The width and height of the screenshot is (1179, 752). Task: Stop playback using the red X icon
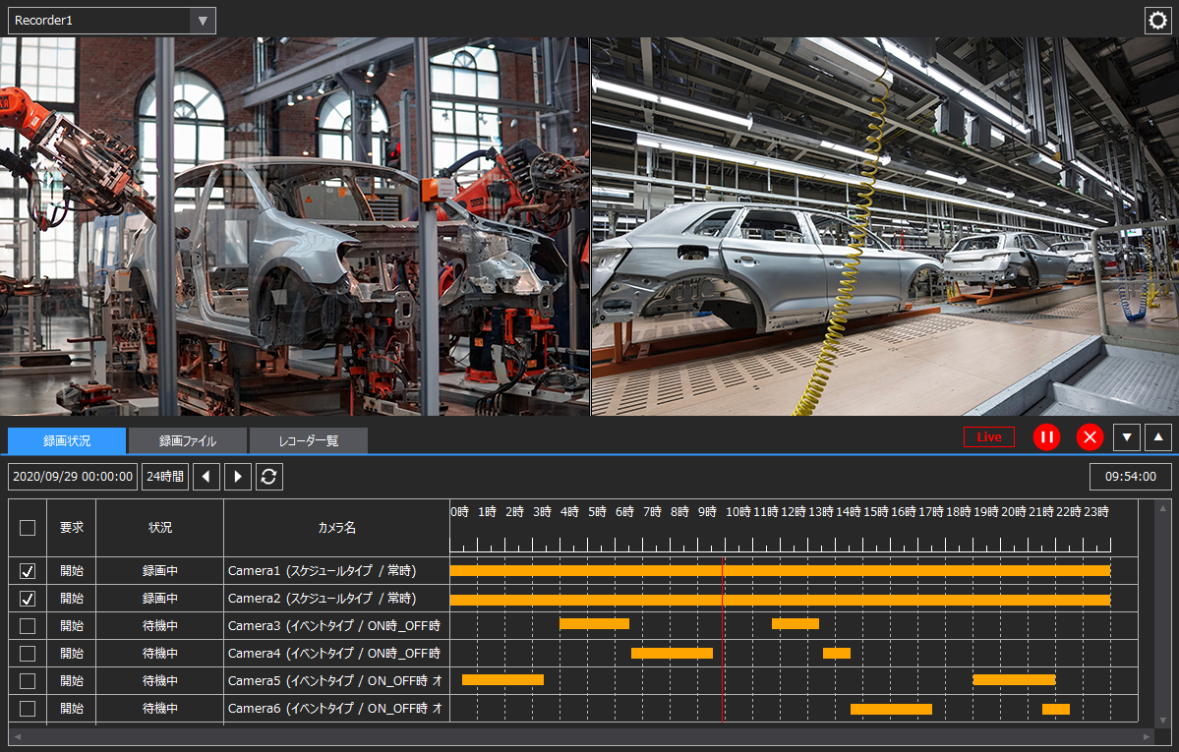1090,436
